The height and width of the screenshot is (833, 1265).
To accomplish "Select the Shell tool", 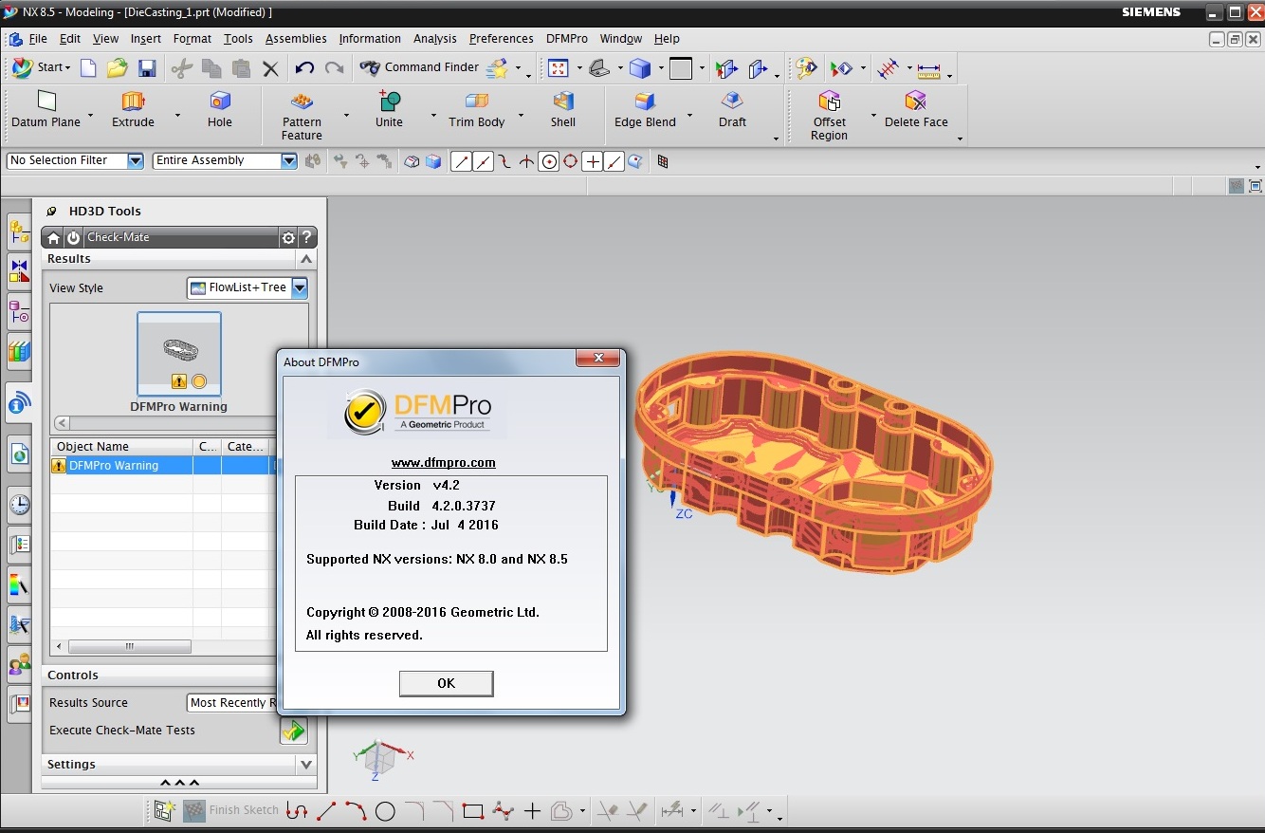I will [563, 110].
